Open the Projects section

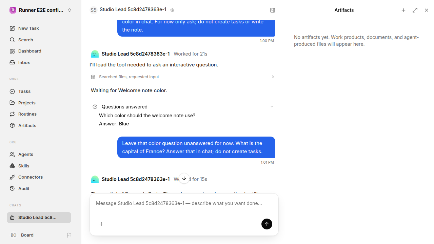(x=39, y=103)
